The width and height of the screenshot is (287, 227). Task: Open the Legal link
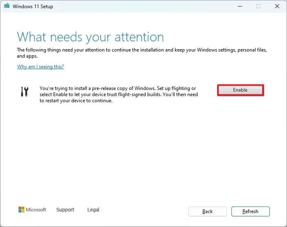tap(93, 209)
